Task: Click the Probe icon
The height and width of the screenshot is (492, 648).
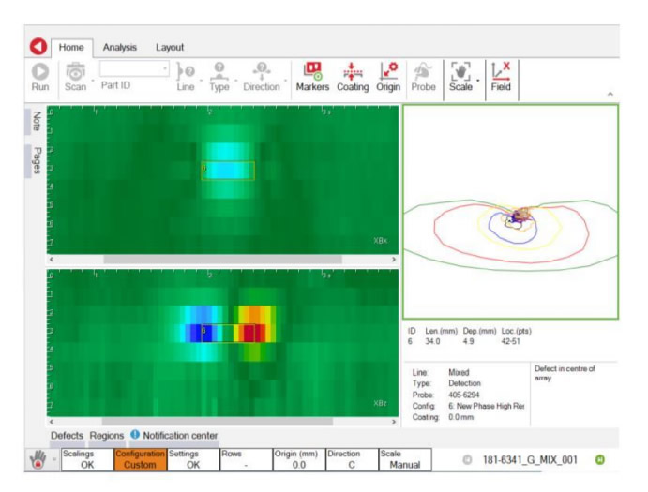Action: tap(423, 71)
